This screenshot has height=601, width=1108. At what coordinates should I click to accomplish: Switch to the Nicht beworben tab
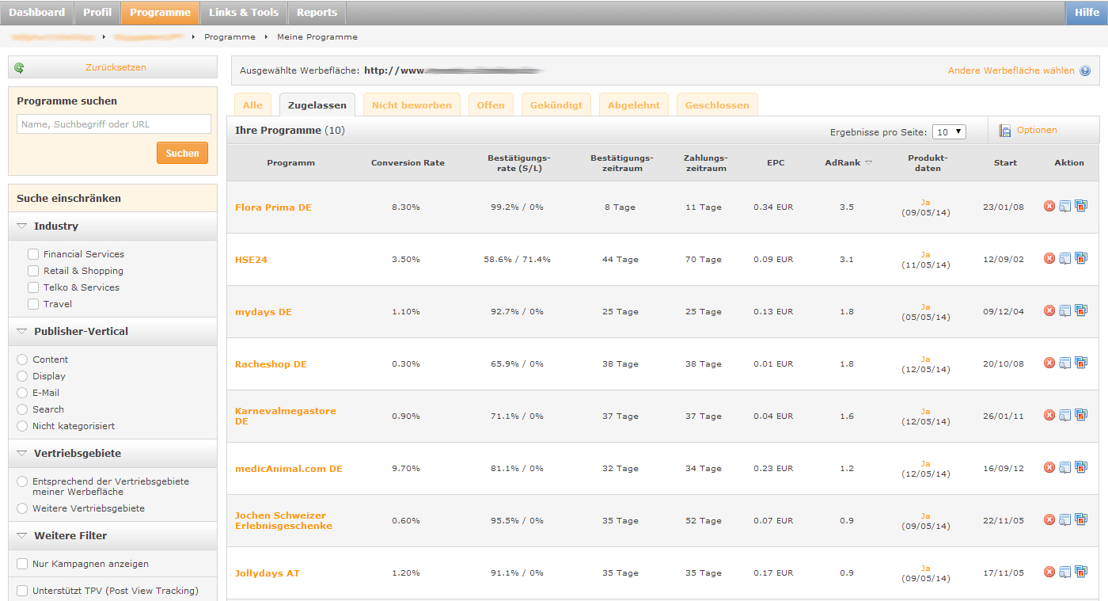click(x=412, y=105)
